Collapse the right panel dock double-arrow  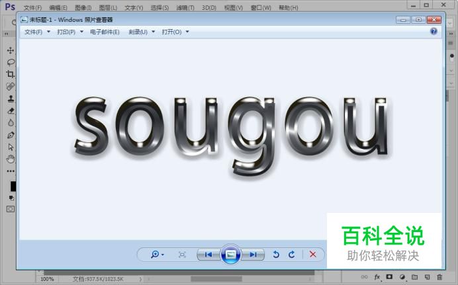pos(451,34)
